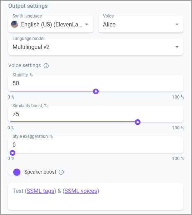Open the Synth language dropdown

point(50,24)
